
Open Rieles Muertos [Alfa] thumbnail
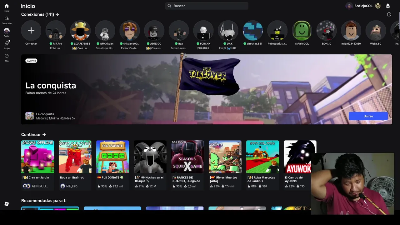tap(225, 157)
